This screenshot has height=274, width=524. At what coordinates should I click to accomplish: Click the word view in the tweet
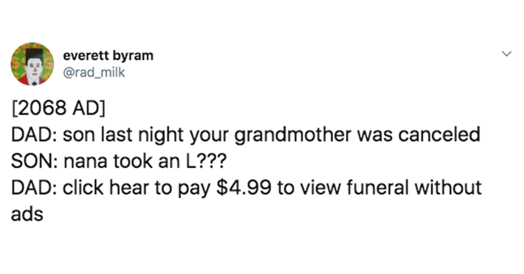tap(321, 188)
